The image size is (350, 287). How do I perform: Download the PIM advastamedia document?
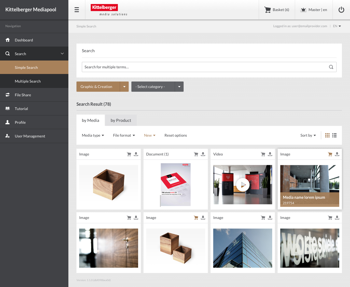[203, 154]
